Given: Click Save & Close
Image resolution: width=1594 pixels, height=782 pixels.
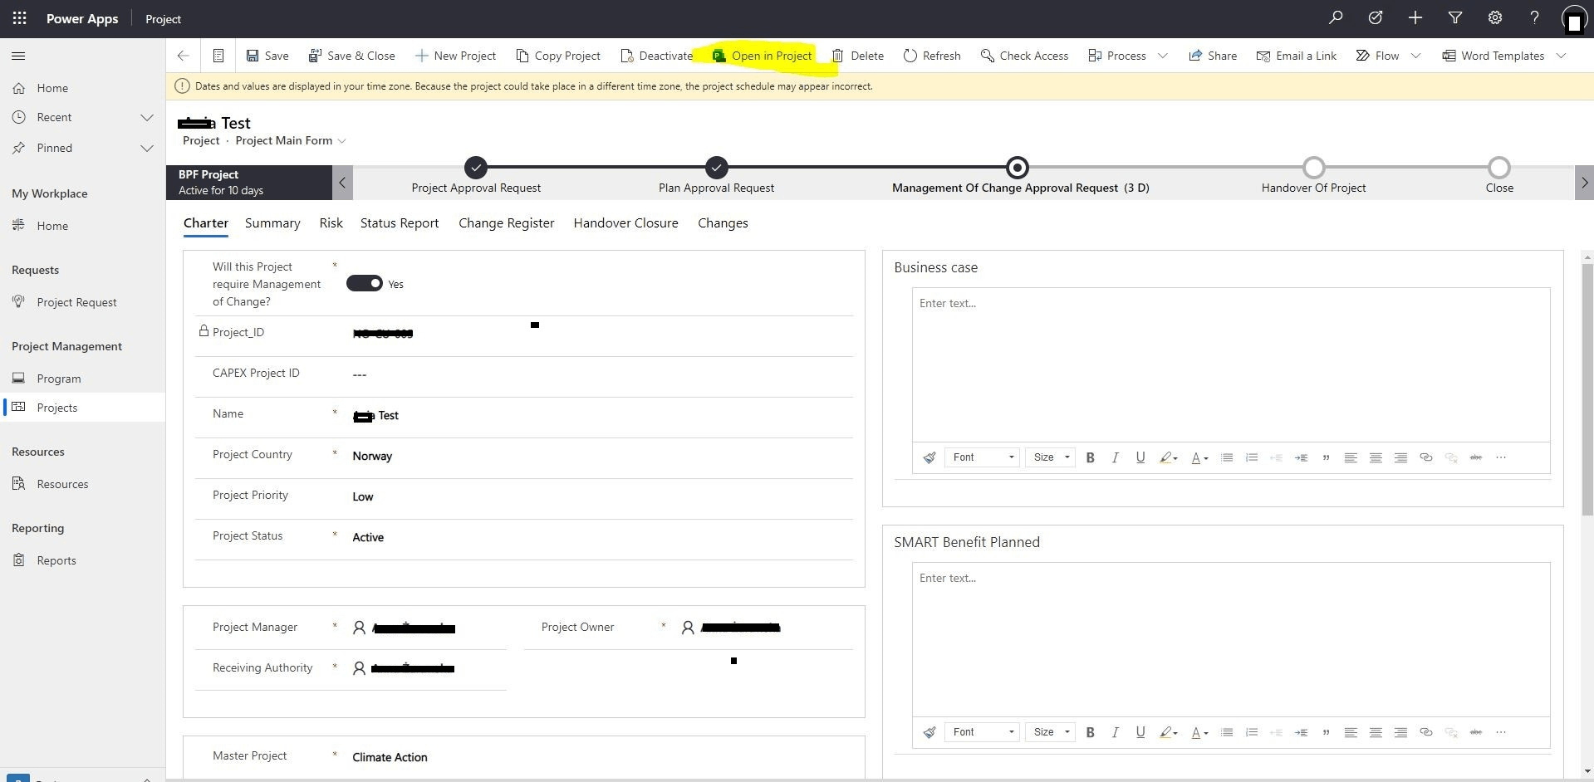Looking at the screenshot, I should pos(351,56).
